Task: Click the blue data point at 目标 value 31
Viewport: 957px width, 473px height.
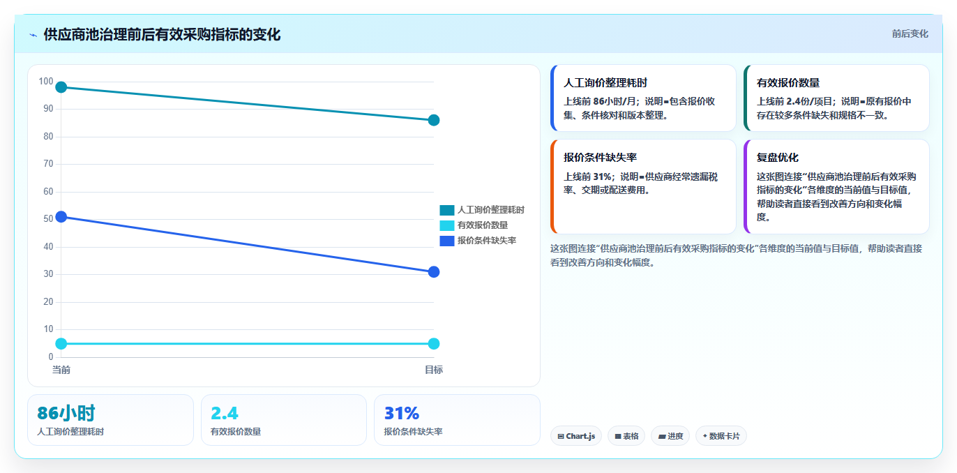Action: pyautogui.click(x=434, y=271)
